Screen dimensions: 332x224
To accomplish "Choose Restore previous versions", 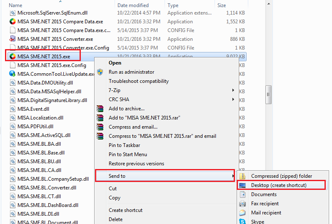I will [136, 164].
